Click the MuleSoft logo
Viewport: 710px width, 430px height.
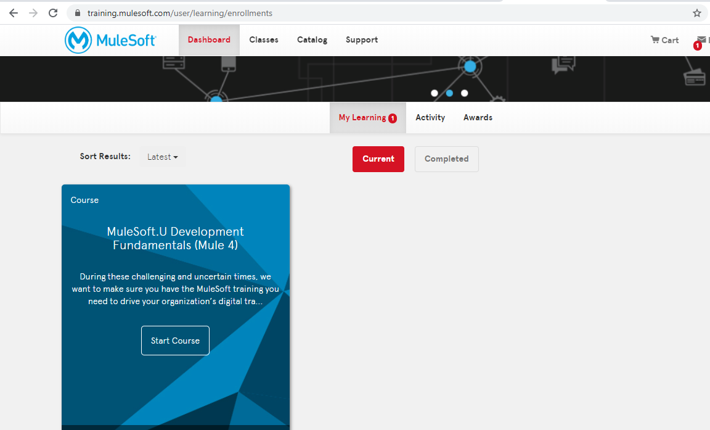pyautogui.click(x=110, y=40)
